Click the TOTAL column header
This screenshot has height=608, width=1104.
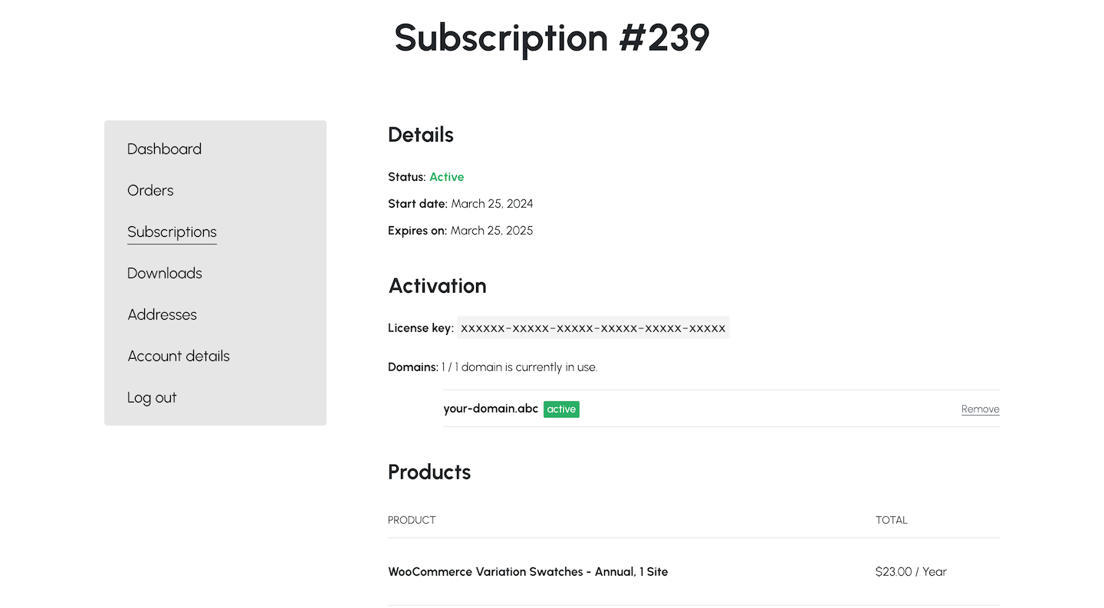tap(891, 520)
